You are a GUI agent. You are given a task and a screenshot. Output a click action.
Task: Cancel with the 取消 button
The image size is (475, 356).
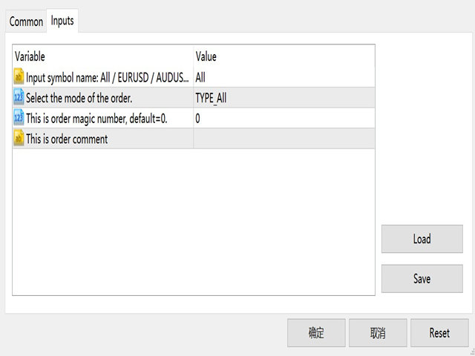(378, 333)
